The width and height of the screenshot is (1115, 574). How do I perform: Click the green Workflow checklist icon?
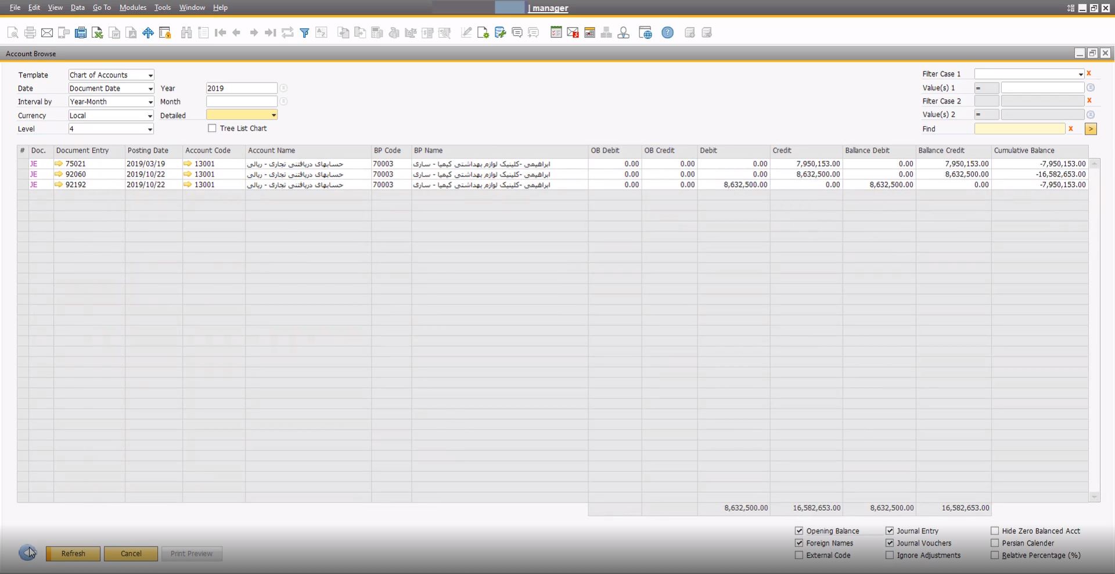pos(556,33)
